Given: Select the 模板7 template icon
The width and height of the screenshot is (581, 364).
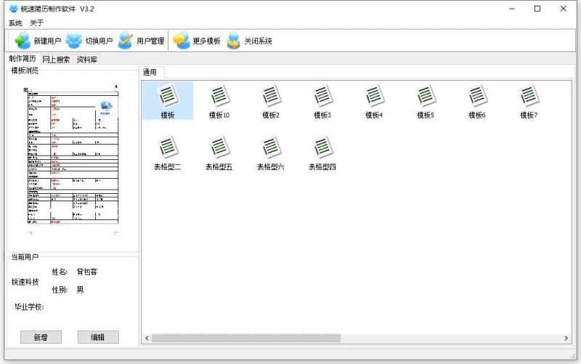Looking at the screenshot, I should pos(529,97).
